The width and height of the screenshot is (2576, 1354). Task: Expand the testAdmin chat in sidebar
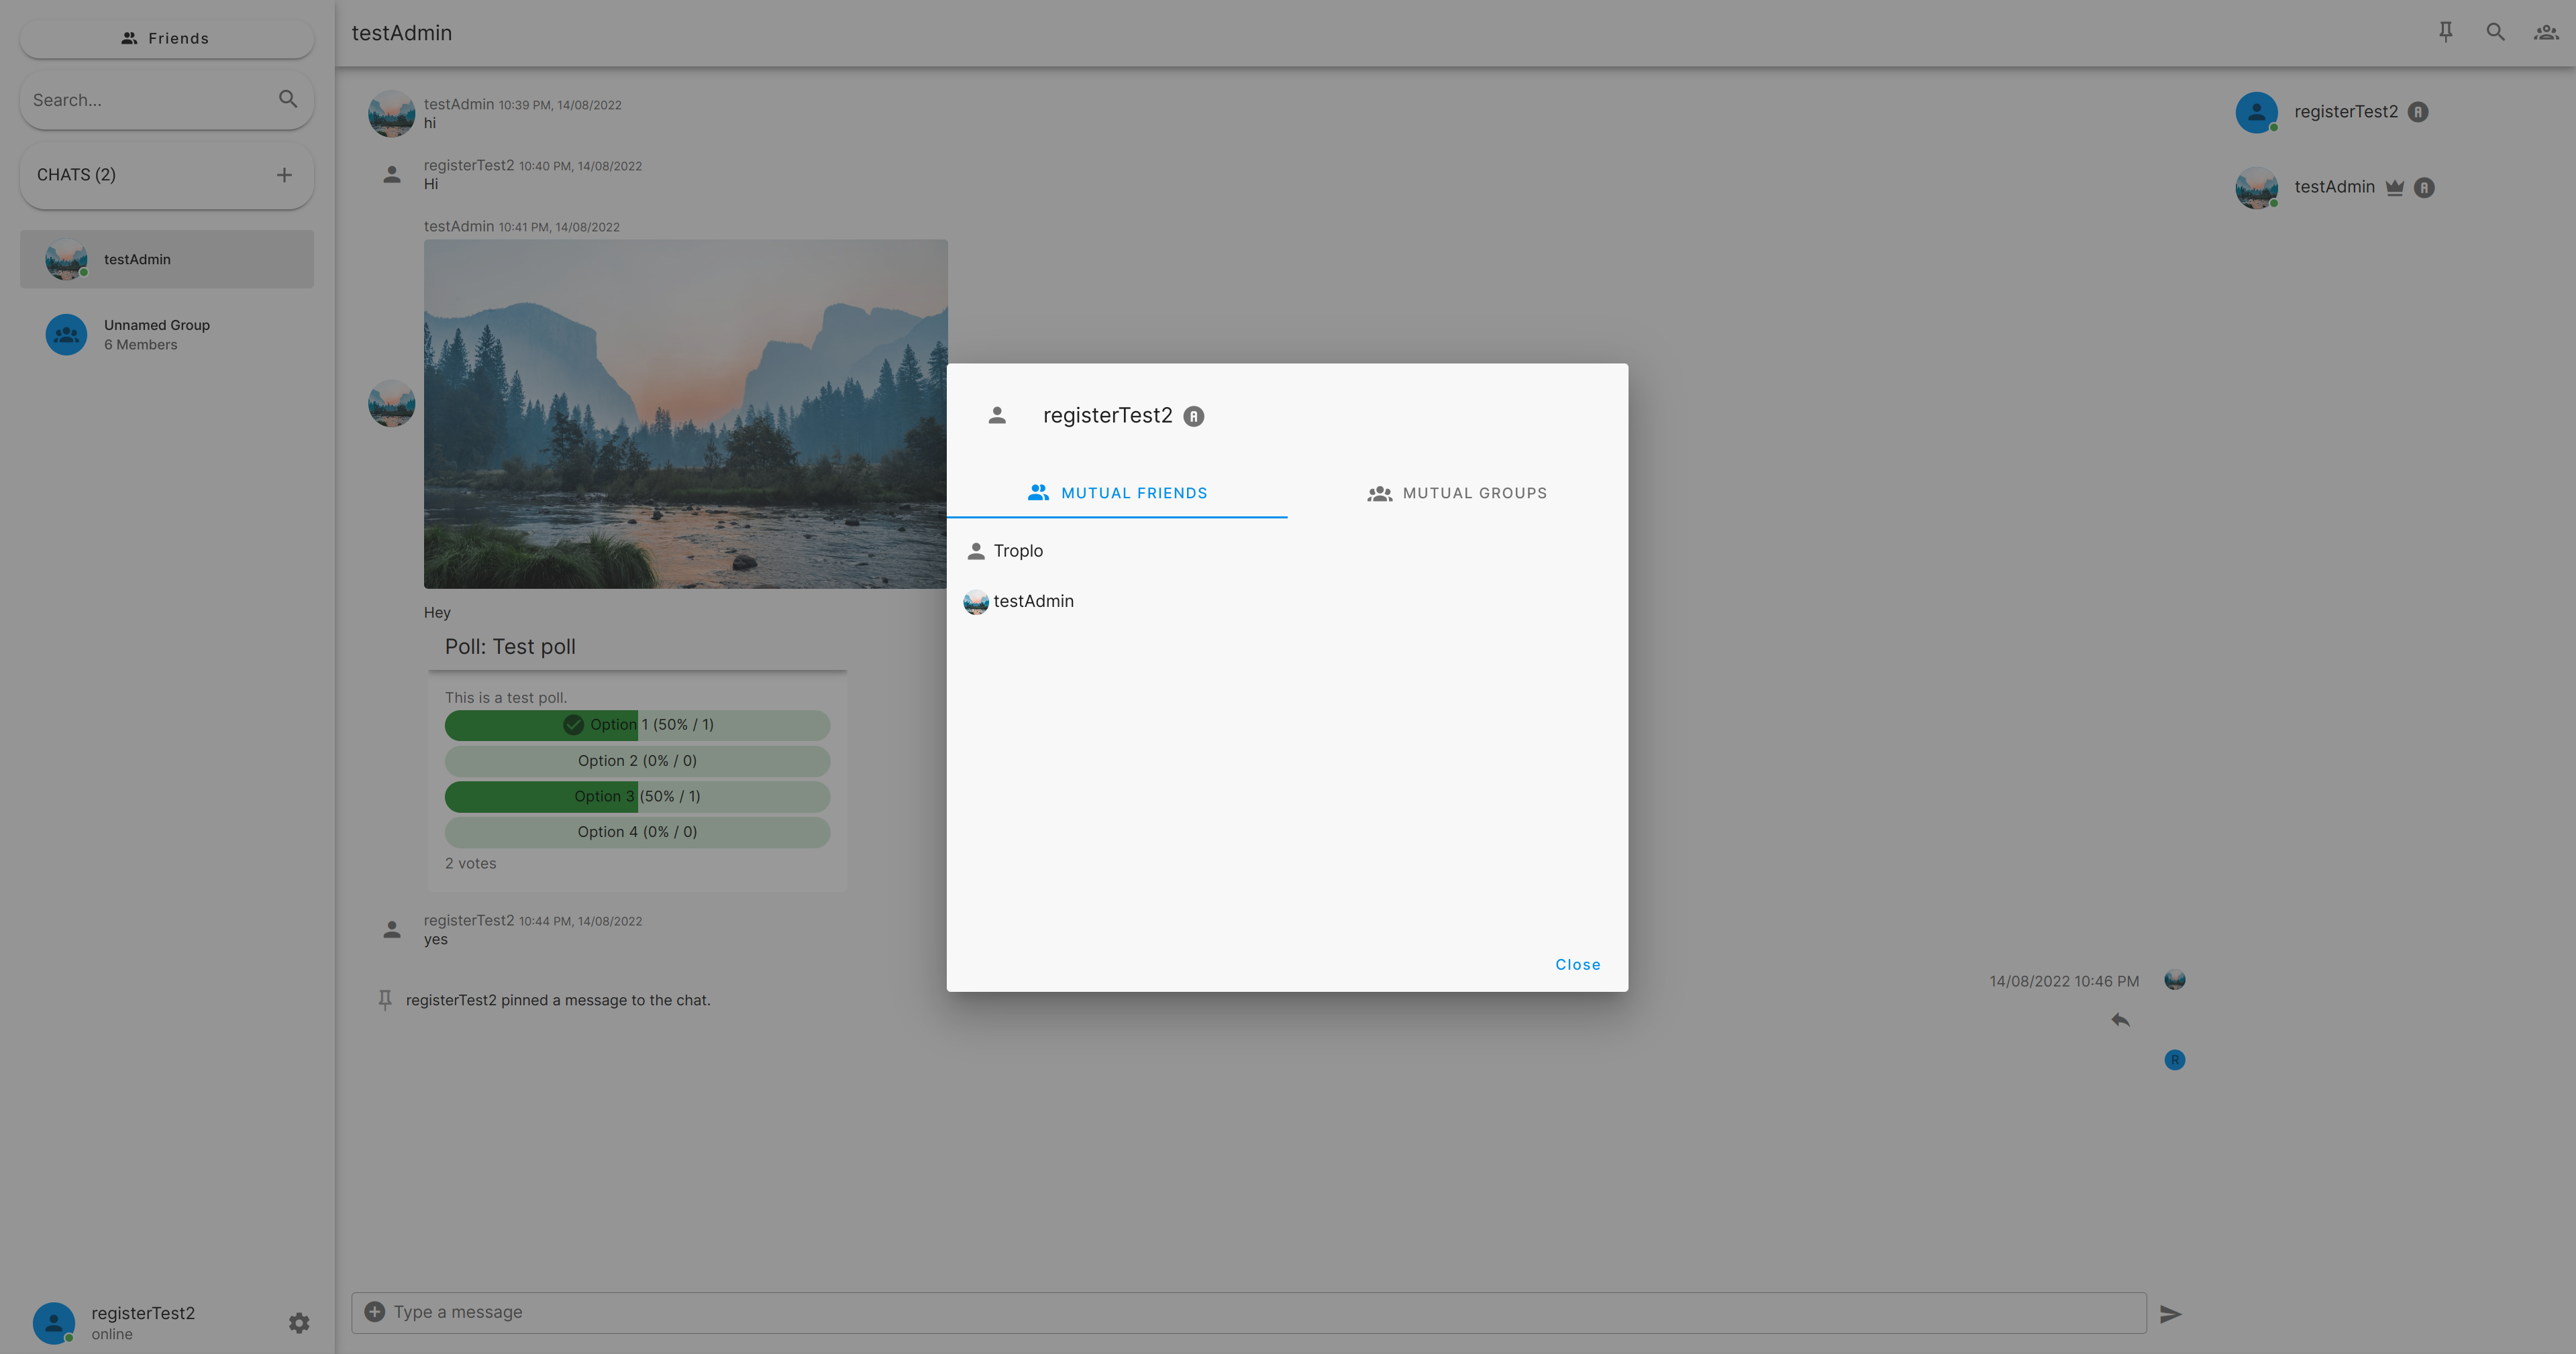pyautogui.click(x=165, y=259)
